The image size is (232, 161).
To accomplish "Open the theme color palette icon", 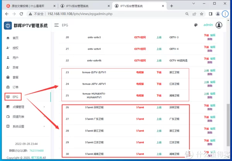I will click(x=196, y=25).
